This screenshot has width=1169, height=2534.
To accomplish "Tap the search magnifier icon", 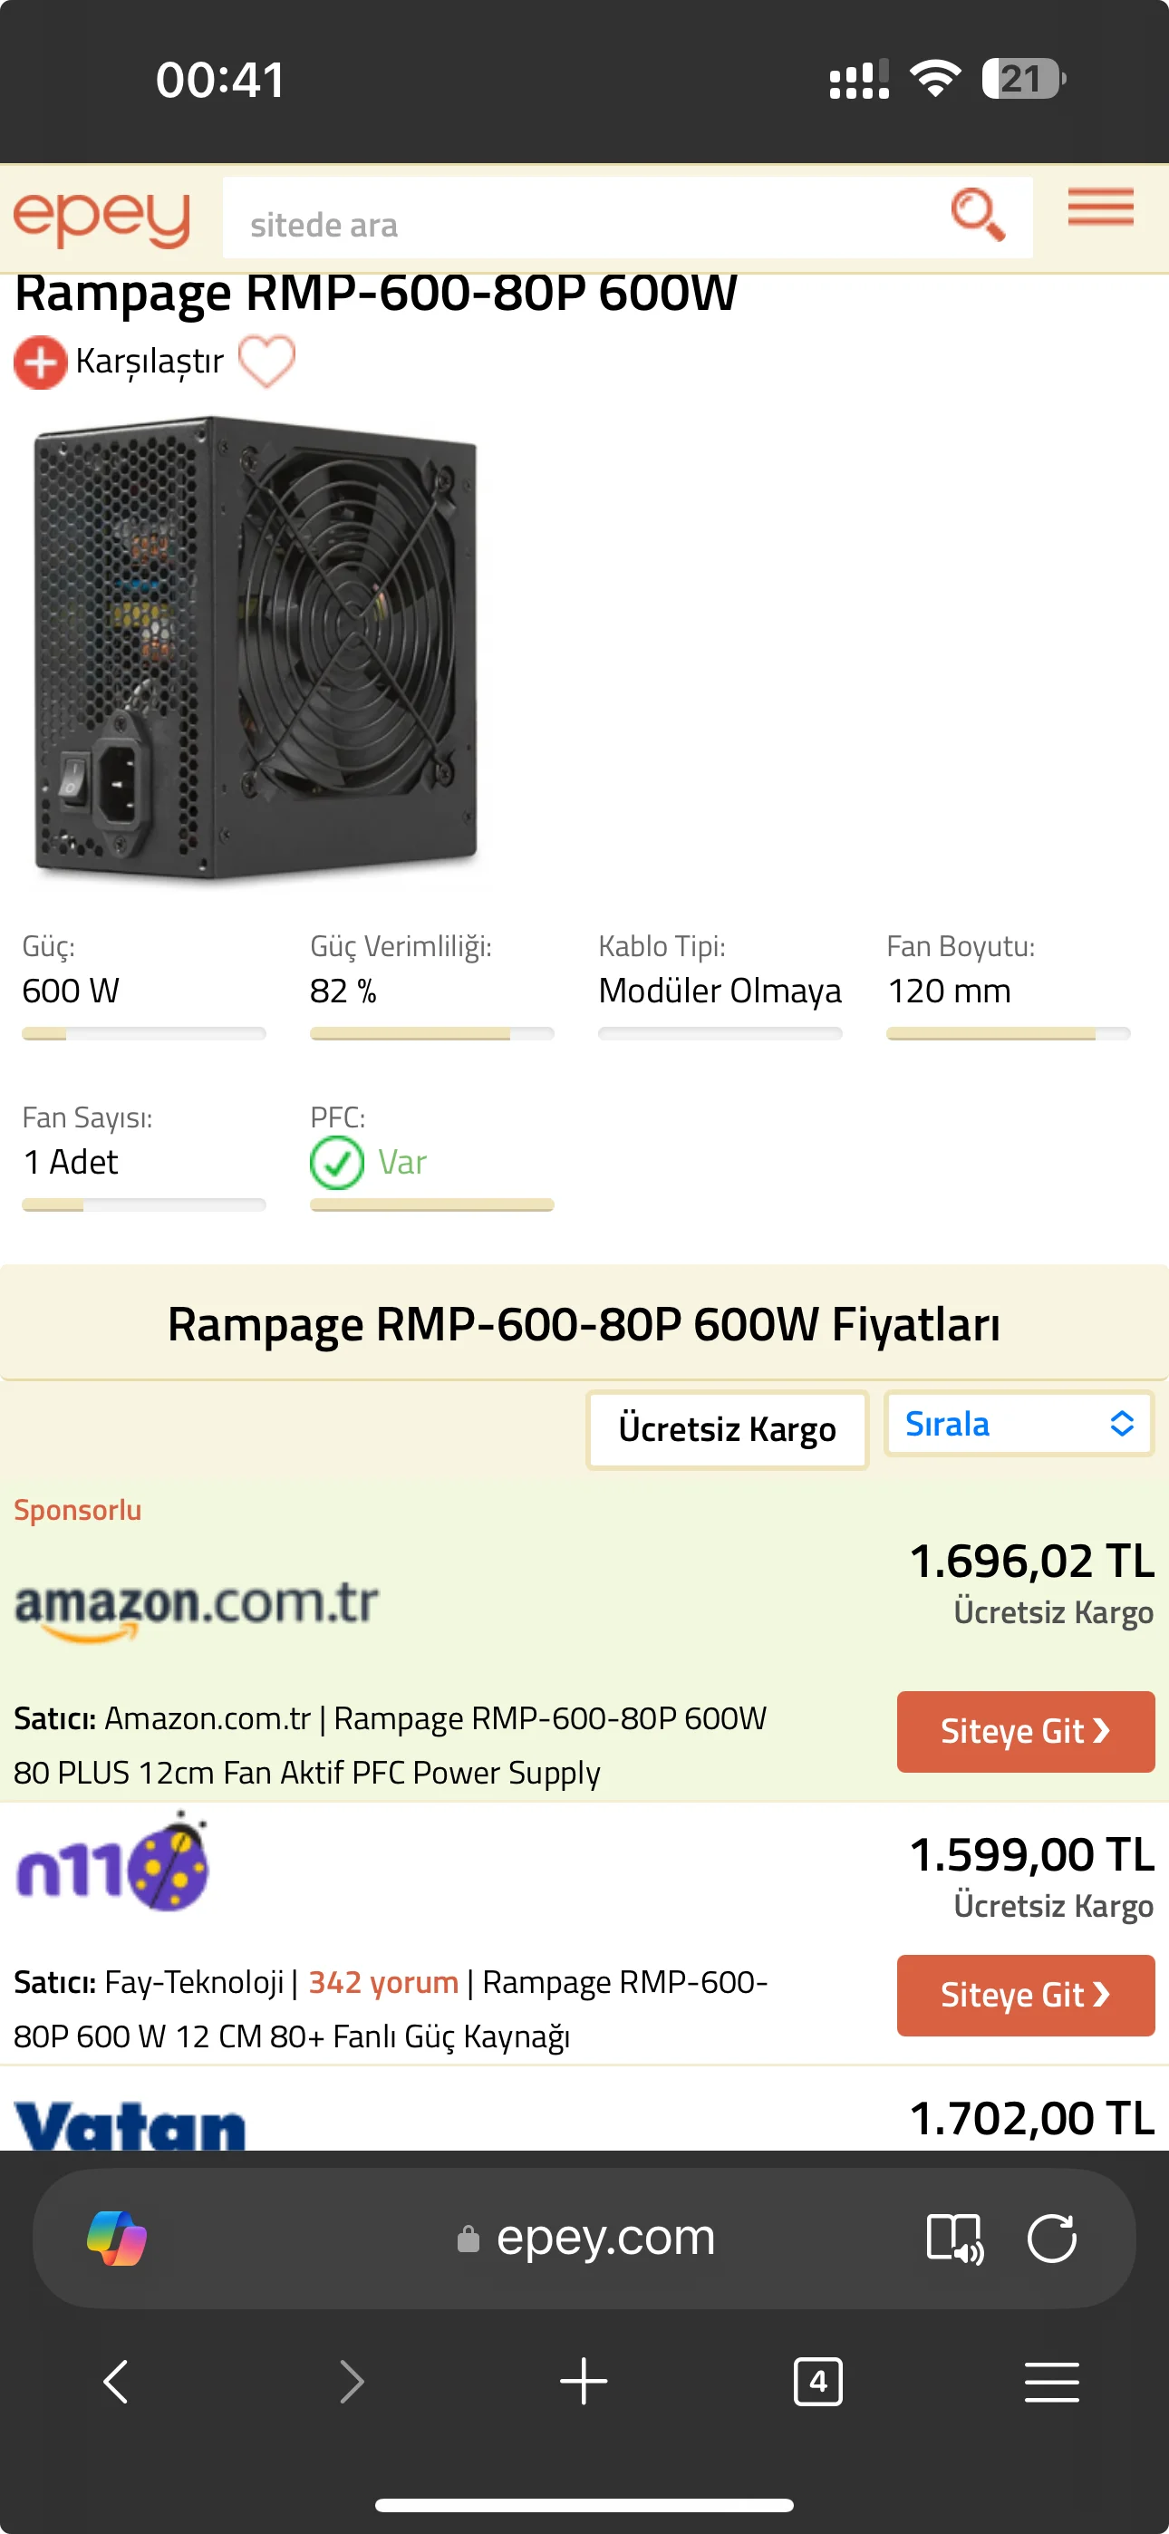I will (977, 214).
